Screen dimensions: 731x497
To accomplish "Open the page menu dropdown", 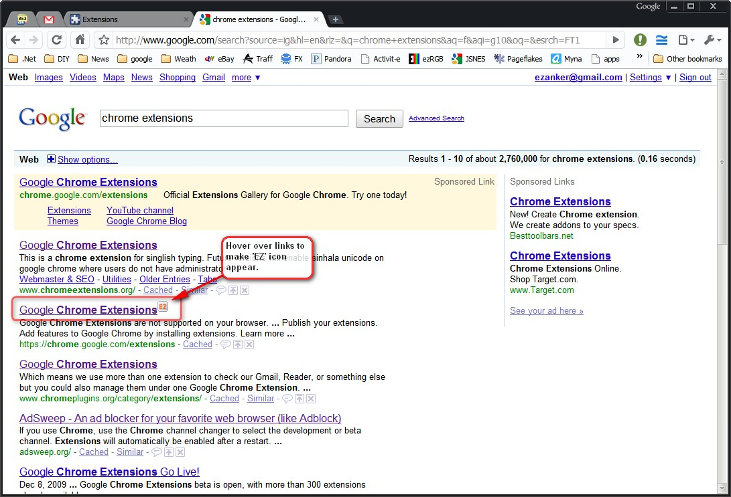I will 686,40.
